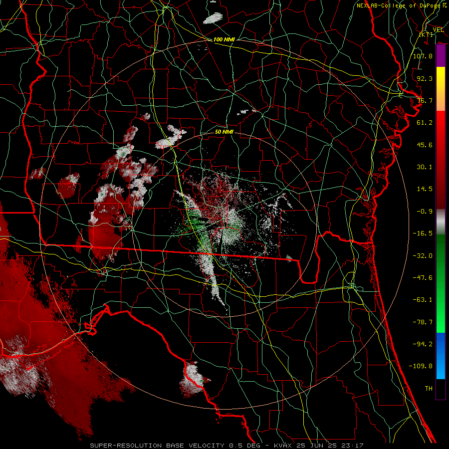Viewport: 449px width, 449px height.
Task: Click the 45.6 value on velocity scale
Action: (x=425, y=145)
